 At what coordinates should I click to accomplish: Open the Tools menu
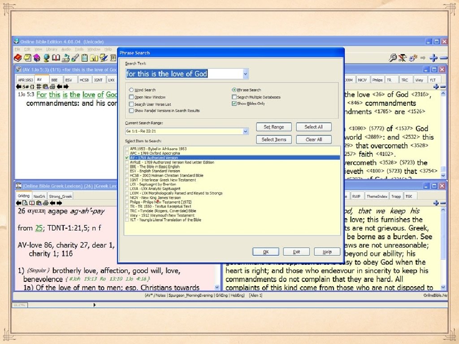click(x=79, y=49)
